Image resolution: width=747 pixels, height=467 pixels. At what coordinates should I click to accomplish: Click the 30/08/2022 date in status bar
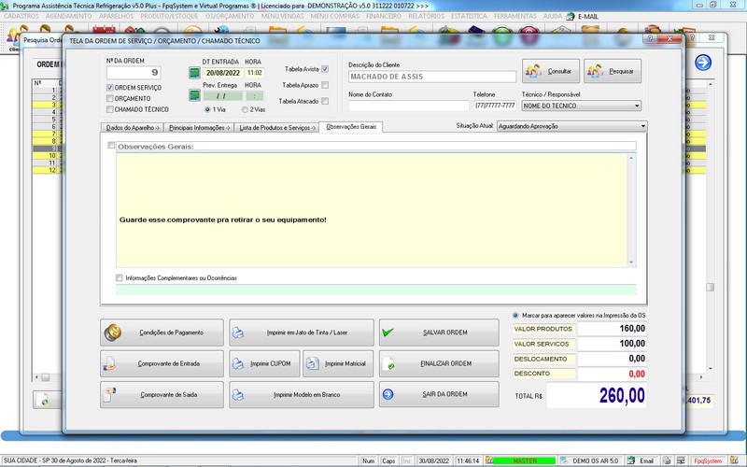433,460
